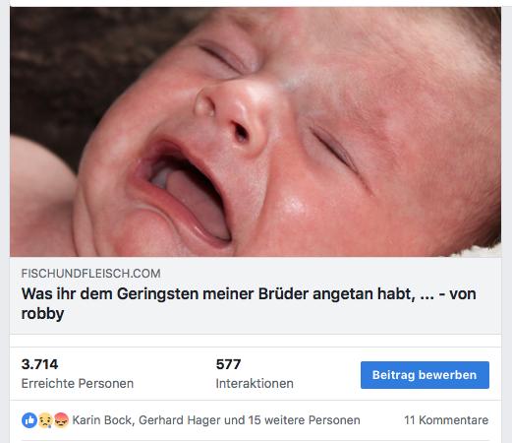Open the 11 Kommentare link
This screenshot has width=512, height=443.
446,420
